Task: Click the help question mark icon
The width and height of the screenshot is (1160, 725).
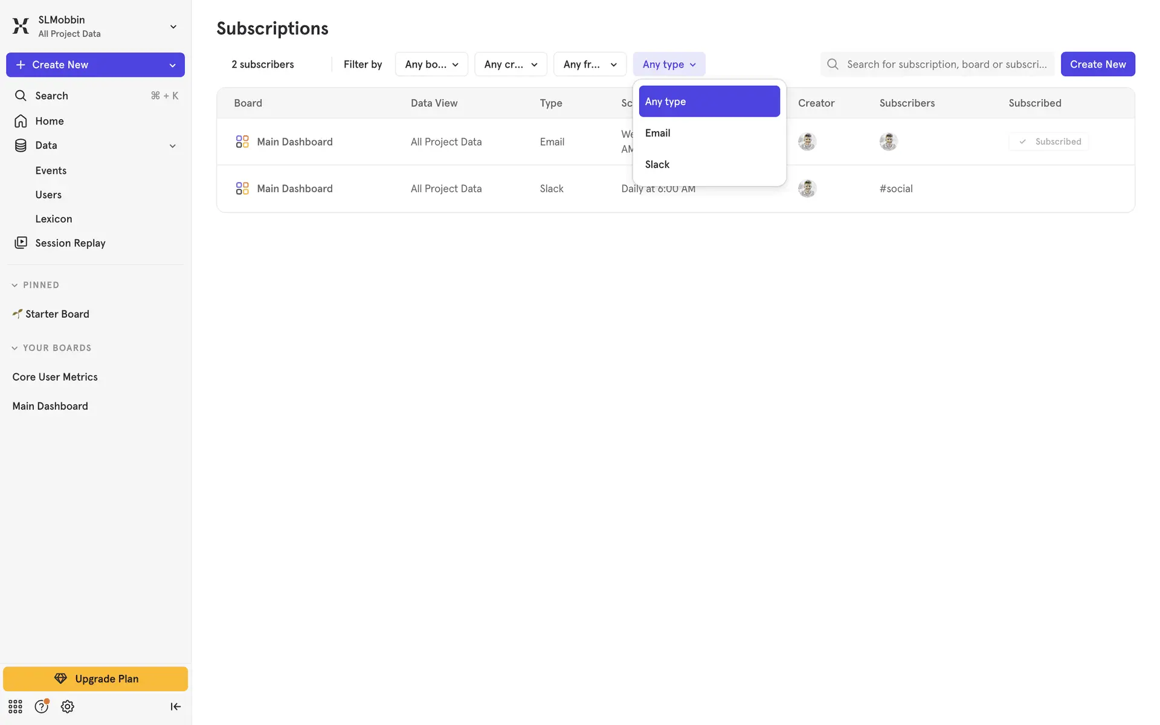Action: (41, 706)
